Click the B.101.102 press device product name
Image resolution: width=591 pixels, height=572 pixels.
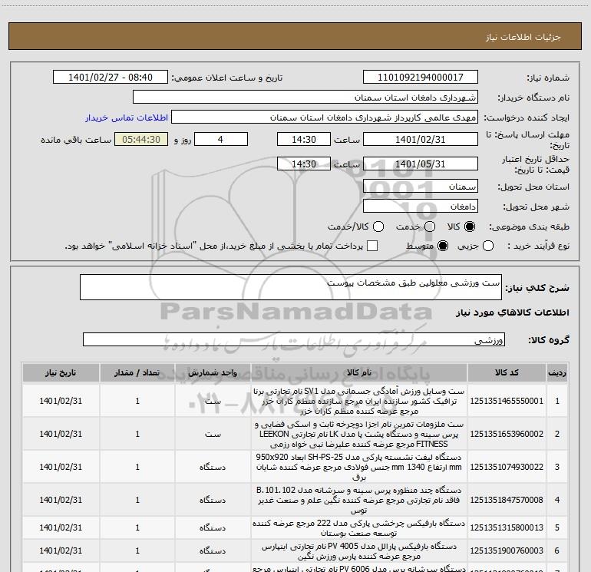[x=359, y=500]
